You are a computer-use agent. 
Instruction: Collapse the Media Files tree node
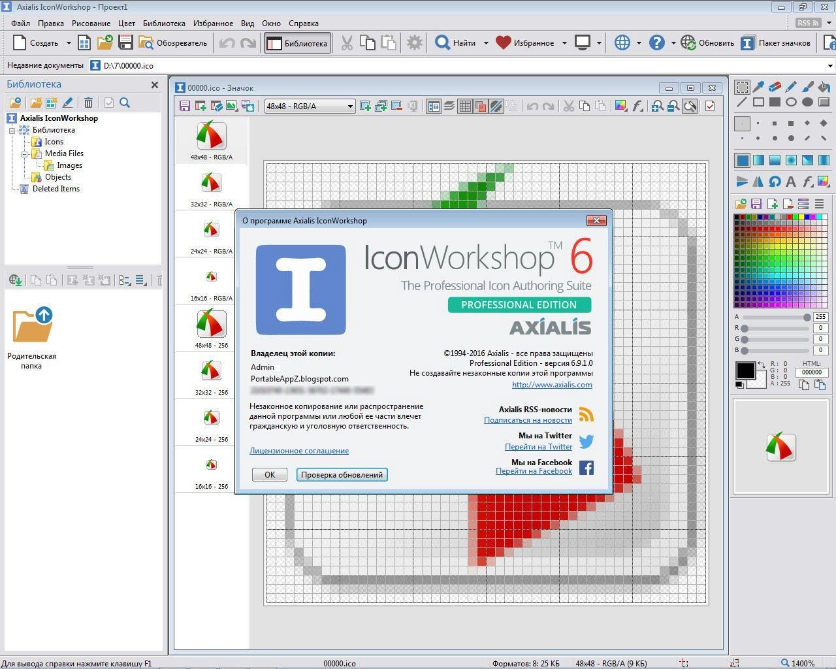pos(24,154)
